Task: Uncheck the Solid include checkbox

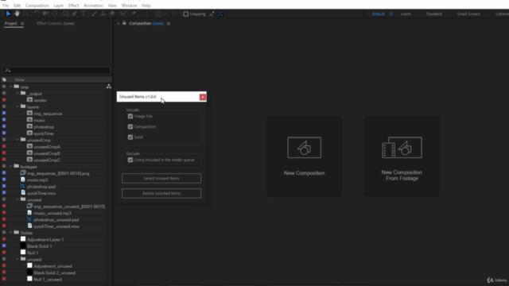Action: (130, 137)
